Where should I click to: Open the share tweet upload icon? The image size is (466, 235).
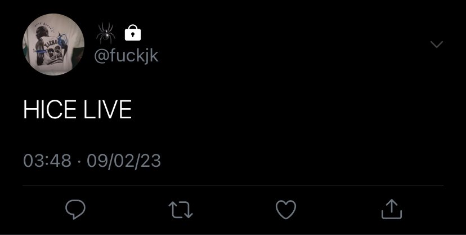click(392, 210)
